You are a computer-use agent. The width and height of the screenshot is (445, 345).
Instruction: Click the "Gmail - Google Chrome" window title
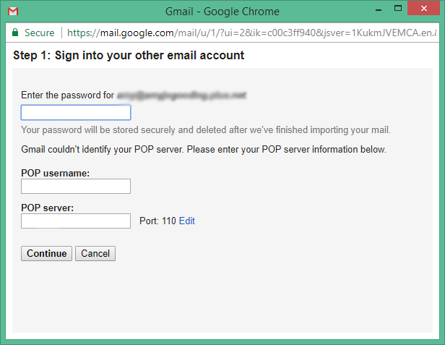[x=222, y=12]
